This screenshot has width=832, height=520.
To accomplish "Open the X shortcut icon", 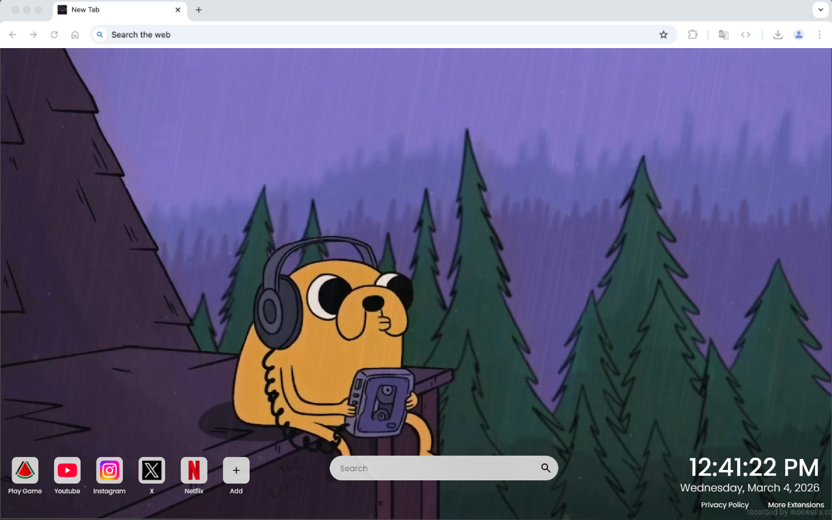I will point(151,470).
